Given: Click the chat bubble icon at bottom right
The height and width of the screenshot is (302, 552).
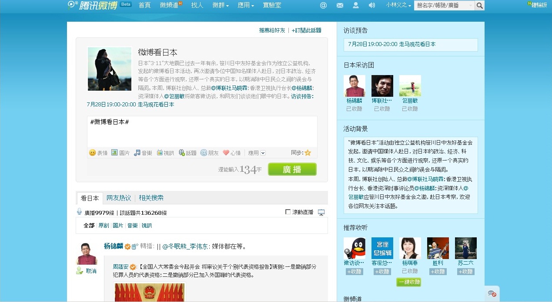Looking at the screenshot, I should pos(492,294).
